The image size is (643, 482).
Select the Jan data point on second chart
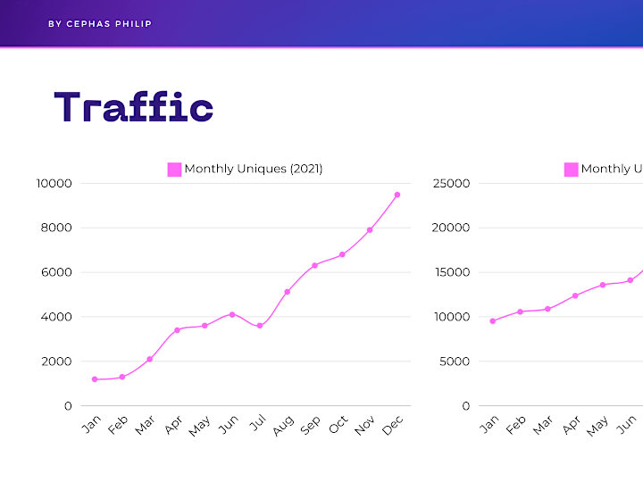[x=492, y=321]
